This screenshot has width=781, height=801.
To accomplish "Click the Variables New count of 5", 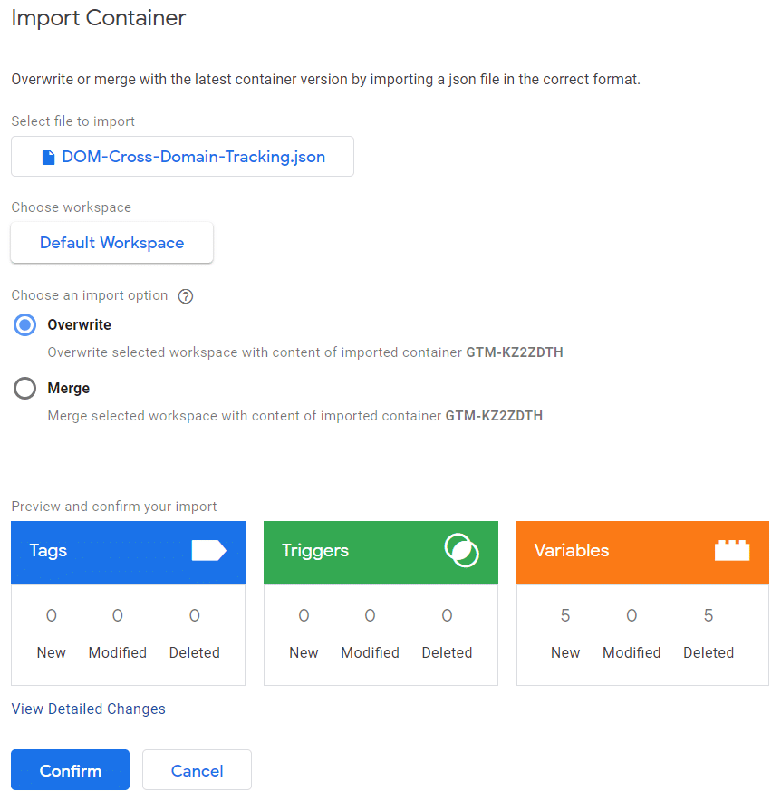I will tap(565, 616).
